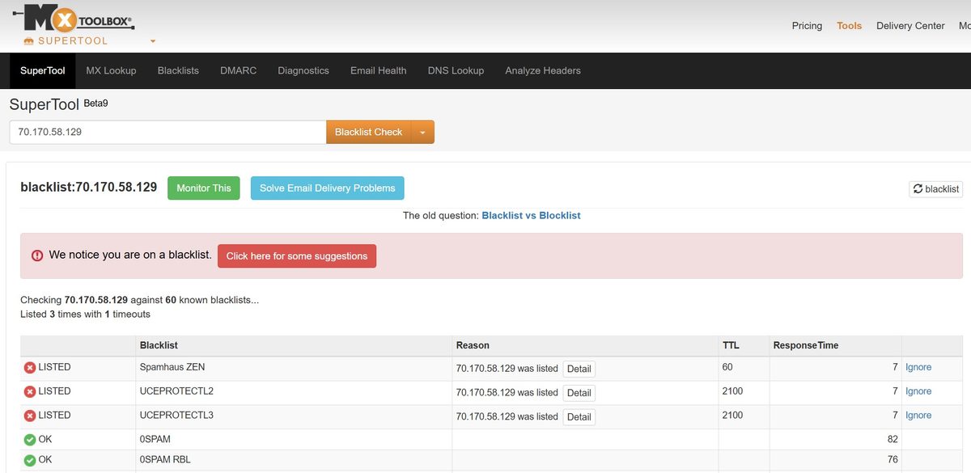This screenshot has height=473, width=971.
Task: Click the red LISTED icon for Spamhaus ZEN
Action: tap(30, 368)
